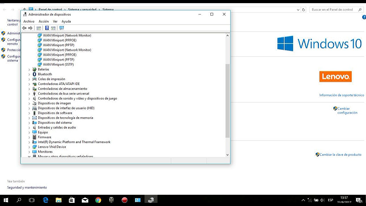Click Cambiar la clave de producto link
This screenshot has height=206, width=366.
[x=340, y=154]
